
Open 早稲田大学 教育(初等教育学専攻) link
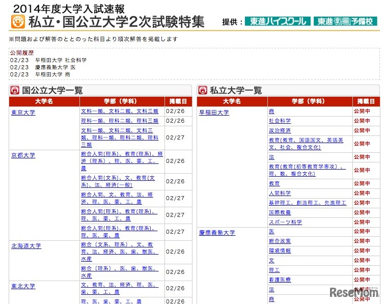click(x=307, y=171)
